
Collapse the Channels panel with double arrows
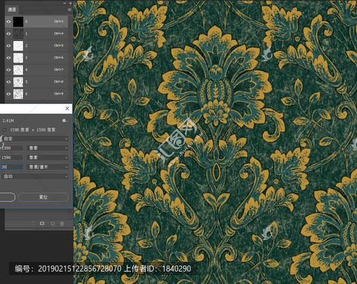(65, 3)
